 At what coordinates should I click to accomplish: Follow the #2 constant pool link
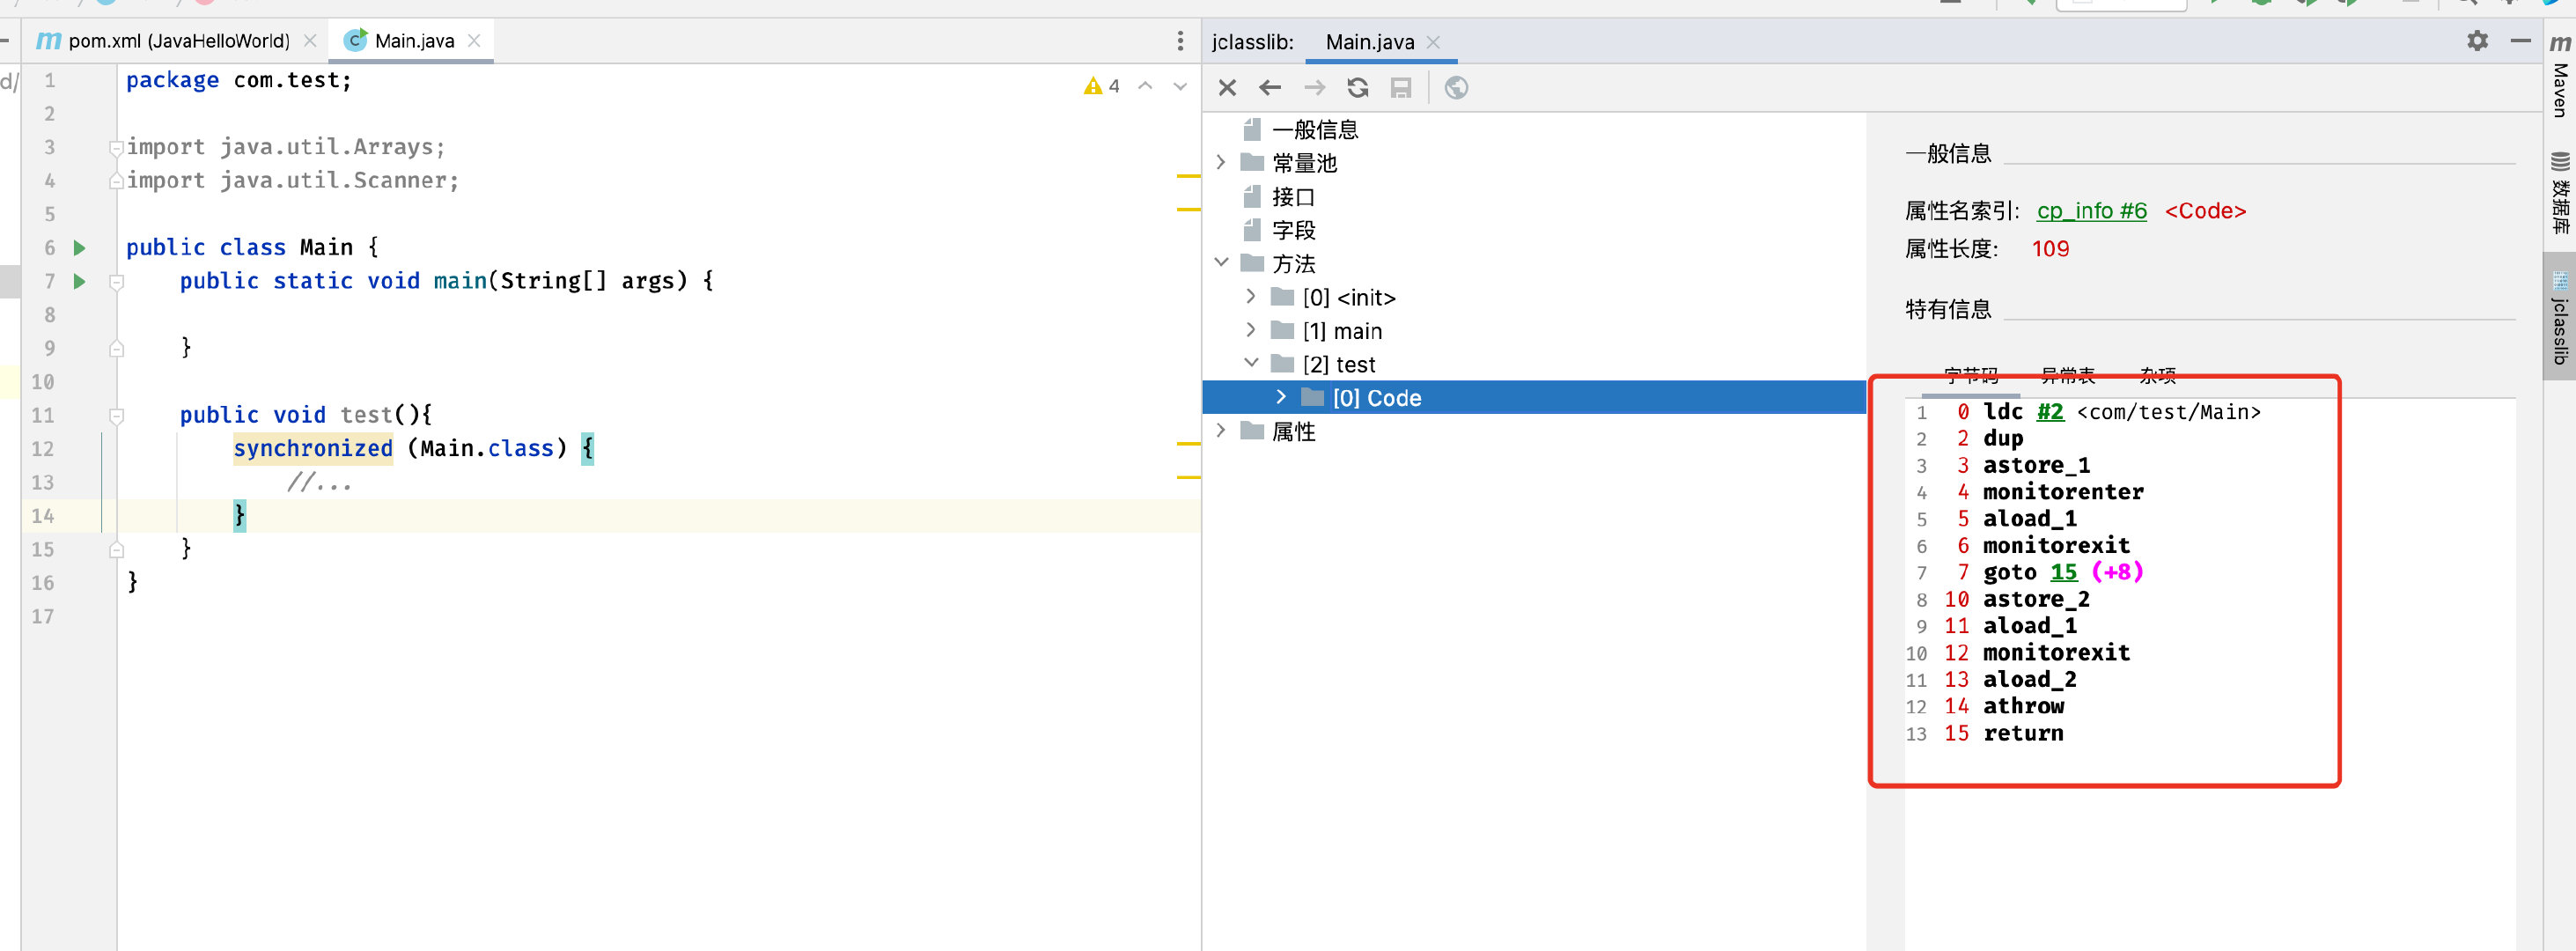pyautogui.click(x=2049, y=412)
